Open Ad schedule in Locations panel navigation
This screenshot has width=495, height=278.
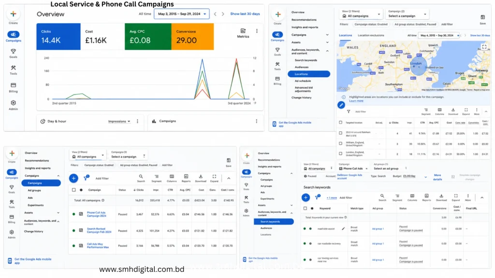click(x=303, y=81)
